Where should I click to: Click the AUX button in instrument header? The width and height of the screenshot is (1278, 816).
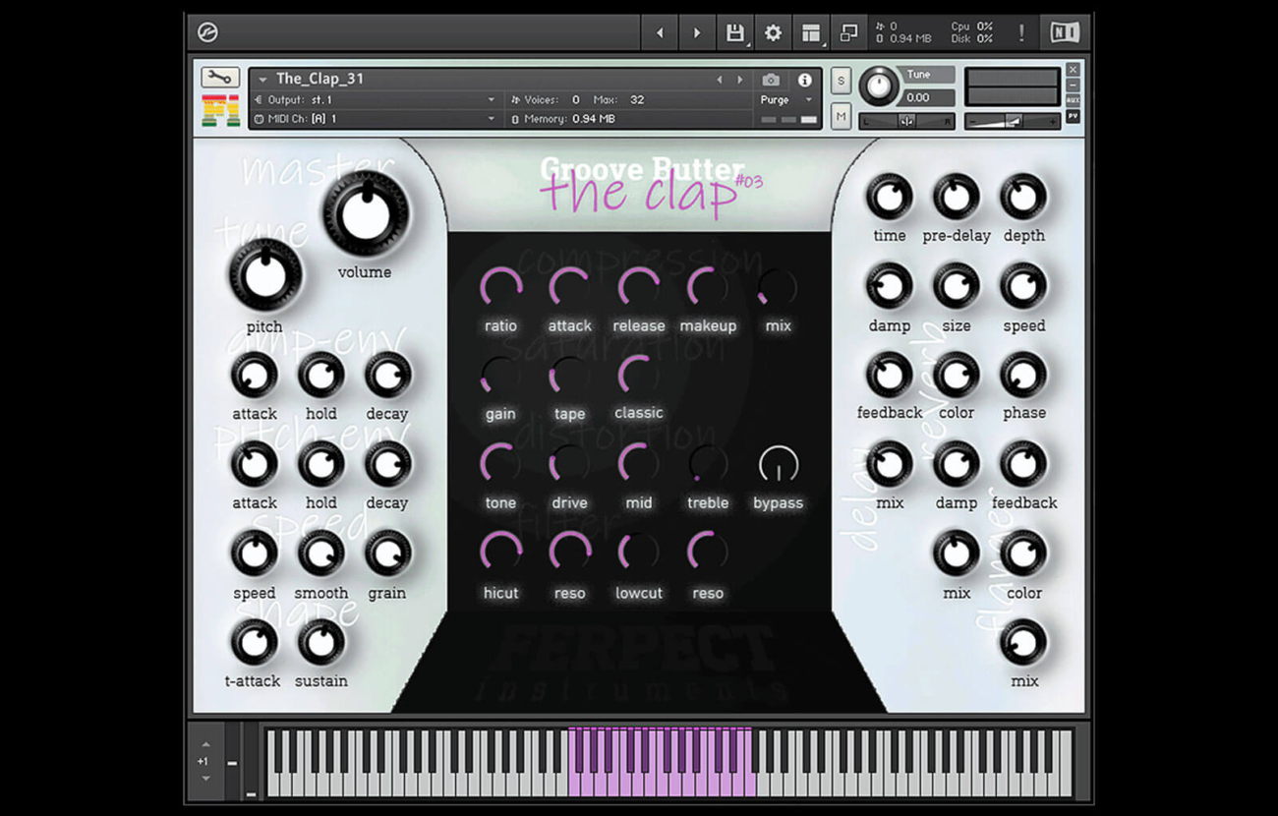click(x=1073, y=100)
